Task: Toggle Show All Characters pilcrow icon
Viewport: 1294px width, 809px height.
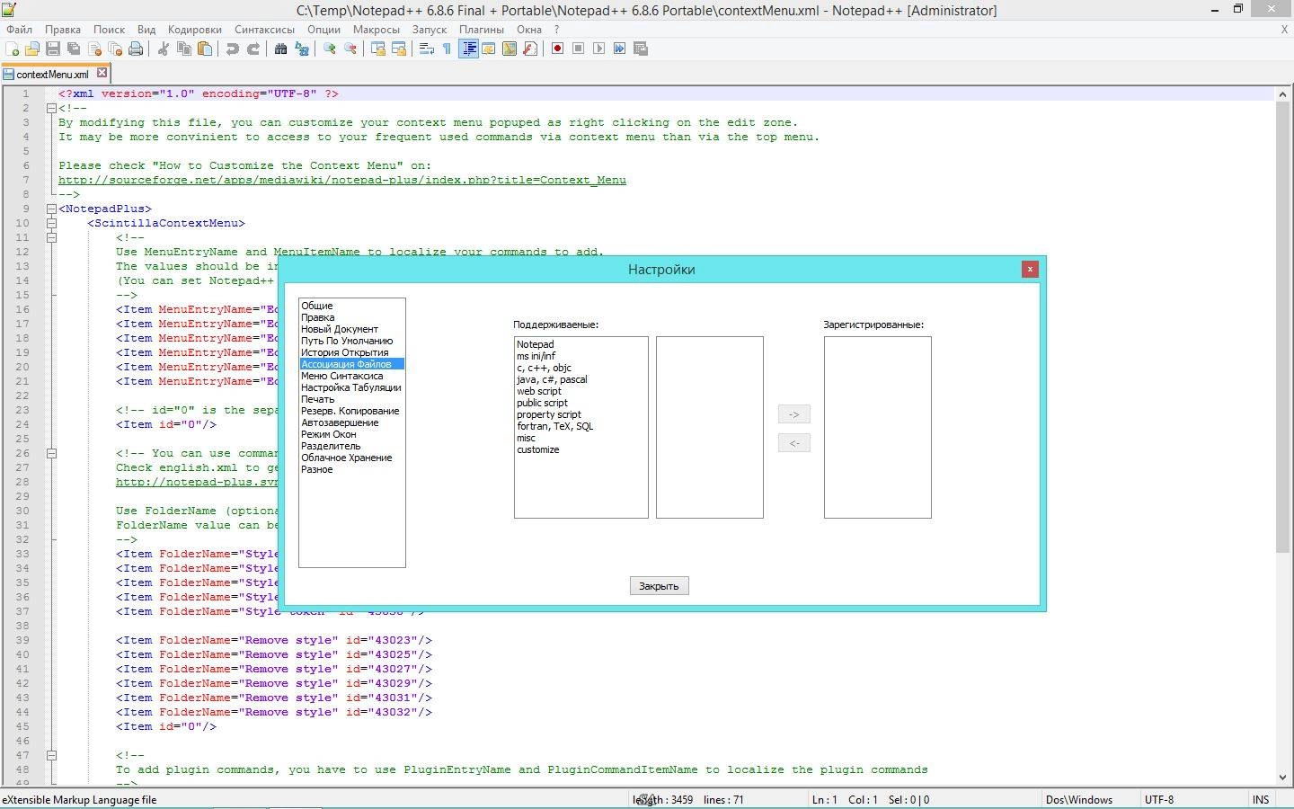Action: 447,49
